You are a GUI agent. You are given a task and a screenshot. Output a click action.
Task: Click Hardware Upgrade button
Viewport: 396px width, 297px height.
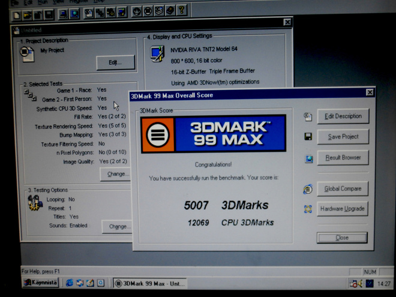[x=343, y=209]
